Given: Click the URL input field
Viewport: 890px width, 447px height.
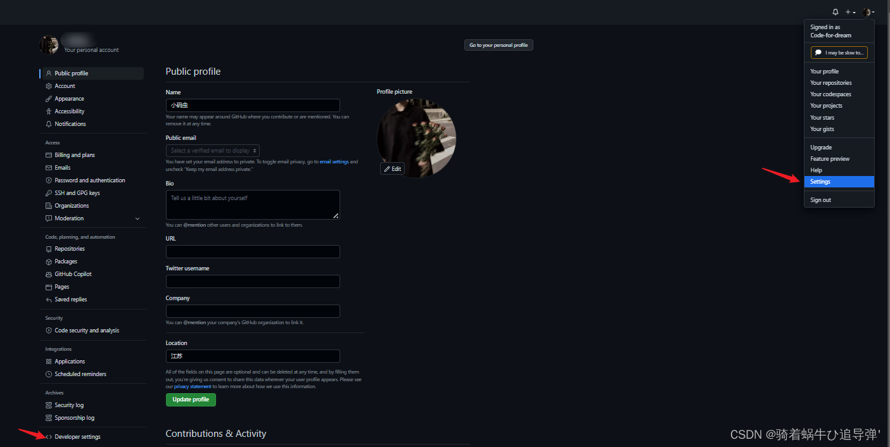Looking at the screenshot, I should 253,252.
